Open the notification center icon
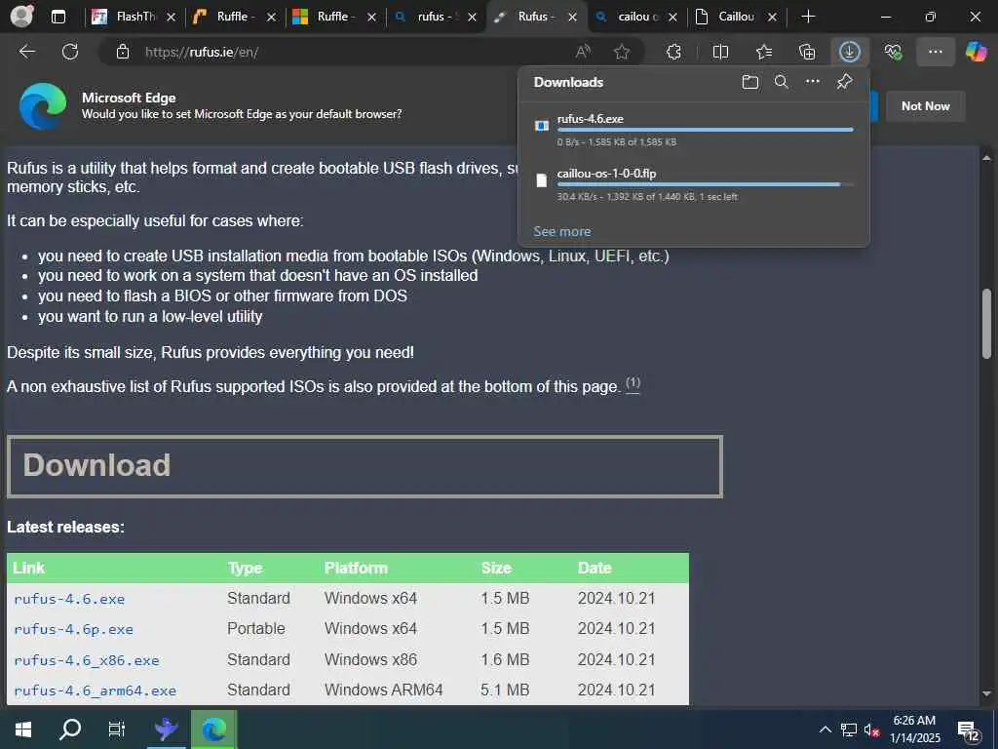The image size is (998, 749). 969,731
